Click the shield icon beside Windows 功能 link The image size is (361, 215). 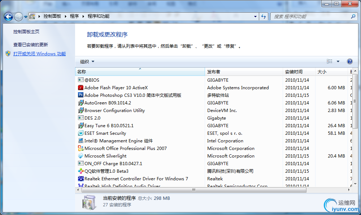8,54
